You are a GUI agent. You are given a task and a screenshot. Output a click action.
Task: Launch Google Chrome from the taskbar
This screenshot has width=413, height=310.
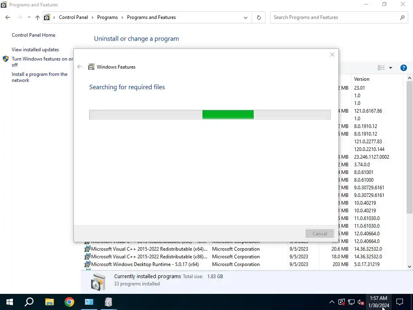pos(69,302)
